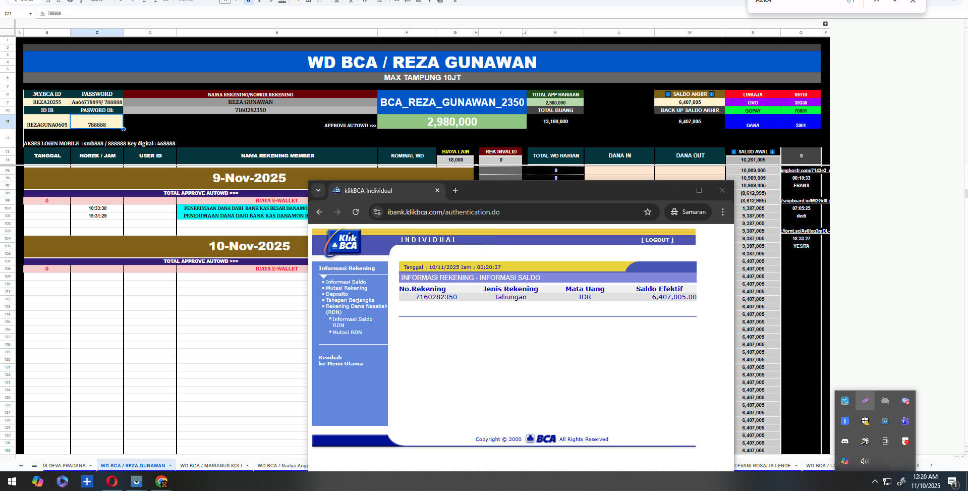Open Windows Security shield tray icon
This screenshot has height=491, width=968.
coord(865,421)
